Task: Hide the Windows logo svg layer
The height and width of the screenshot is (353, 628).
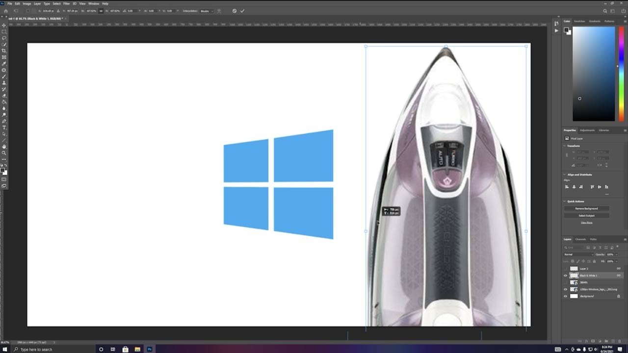Action: [x=565, y=289]
